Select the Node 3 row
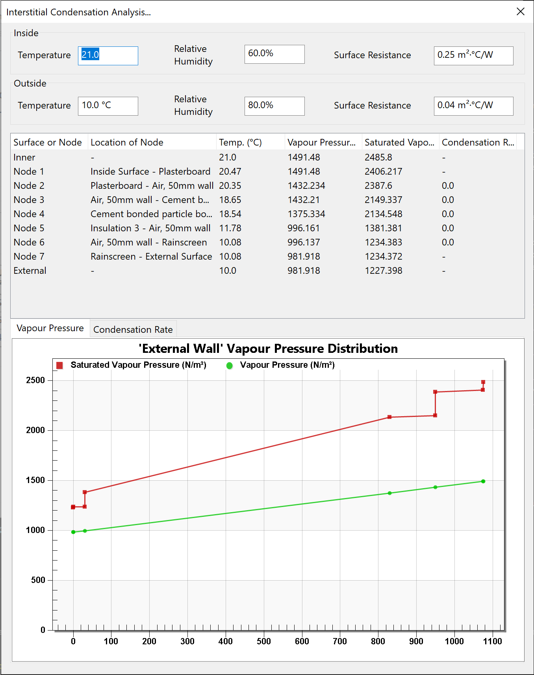 [267, 200]
